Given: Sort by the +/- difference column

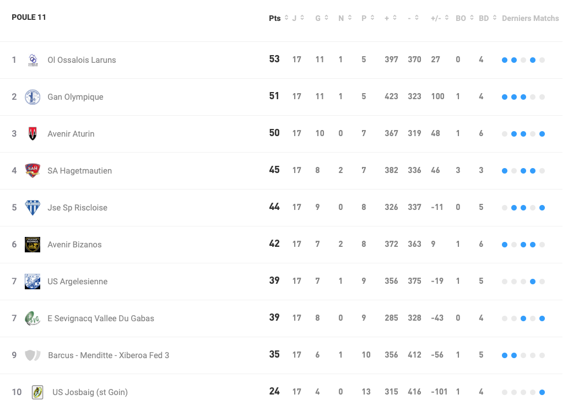Looking at the screenshot, I should [x=440, y=18].
